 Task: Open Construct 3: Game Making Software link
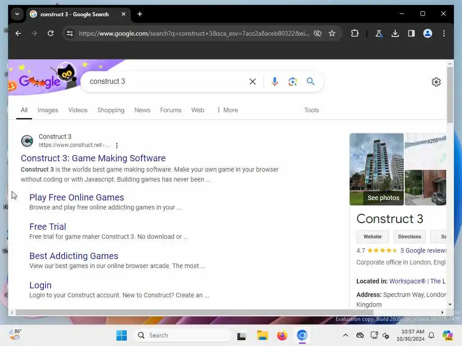coord(93,158)
